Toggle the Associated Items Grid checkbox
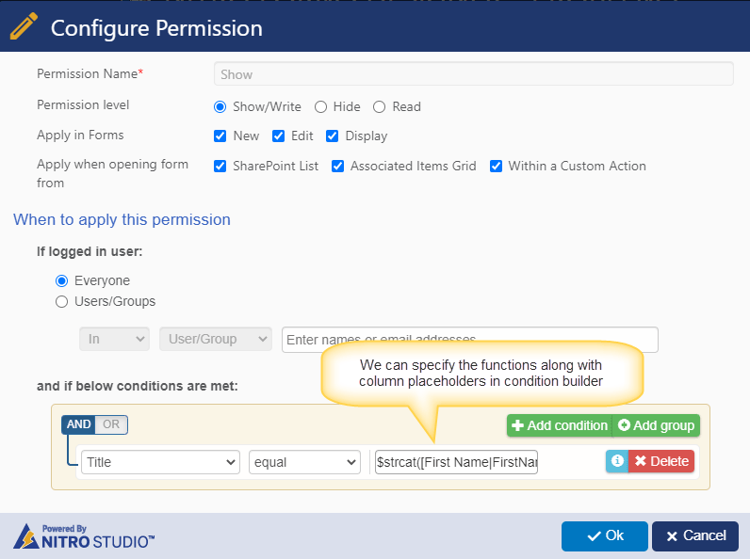The height and width of the screenshot is (559, 750). pyautogui.click(x=337, y=167)
